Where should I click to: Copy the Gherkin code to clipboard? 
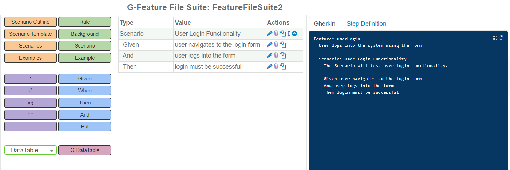pyautogui.click(x=501, y=38)
